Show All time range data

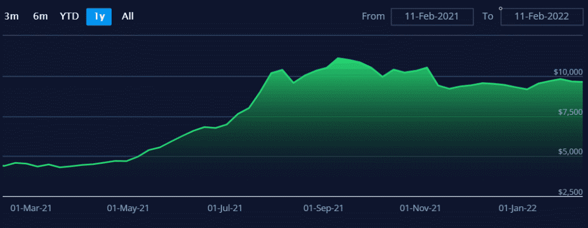[127, 16]
